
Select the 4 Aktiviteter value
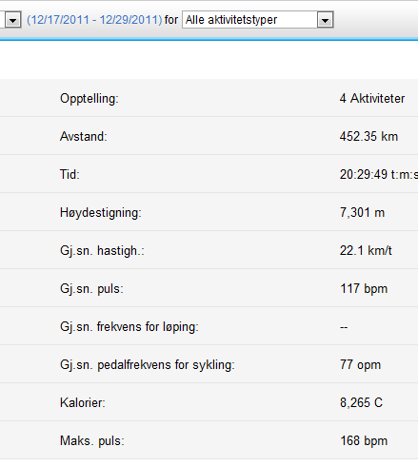[372, 98]
